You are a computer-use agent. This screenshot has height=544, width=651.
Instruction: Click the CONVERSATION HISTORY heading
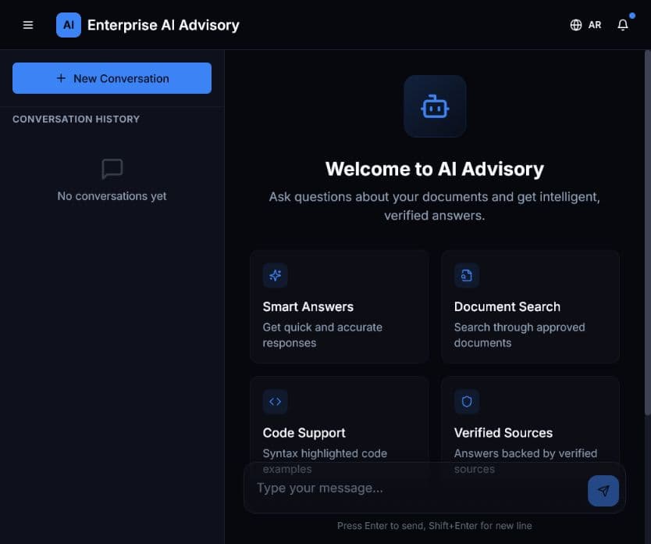(76, 120)
